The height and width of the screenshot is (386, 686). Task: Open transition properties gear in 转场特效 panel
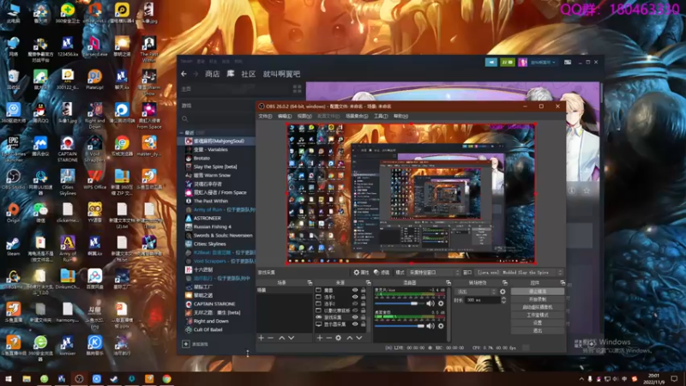coord(502,292)
